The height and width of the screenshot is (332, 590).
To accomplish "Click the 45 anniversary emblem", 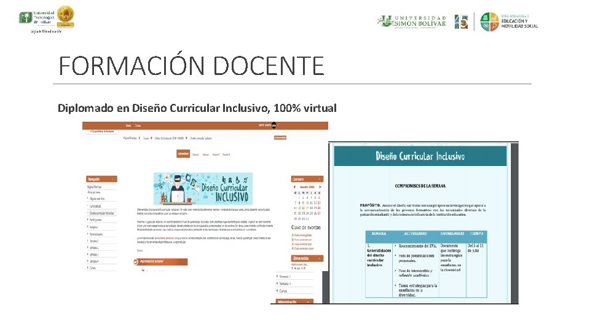I will pyautogui.click(x=461, y=22).
